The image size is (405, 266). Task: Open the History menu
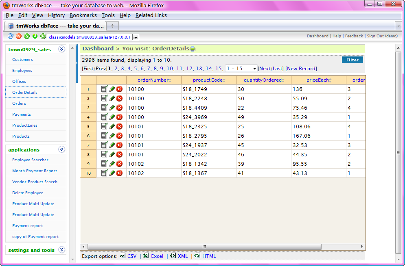[x=56, y=15]
